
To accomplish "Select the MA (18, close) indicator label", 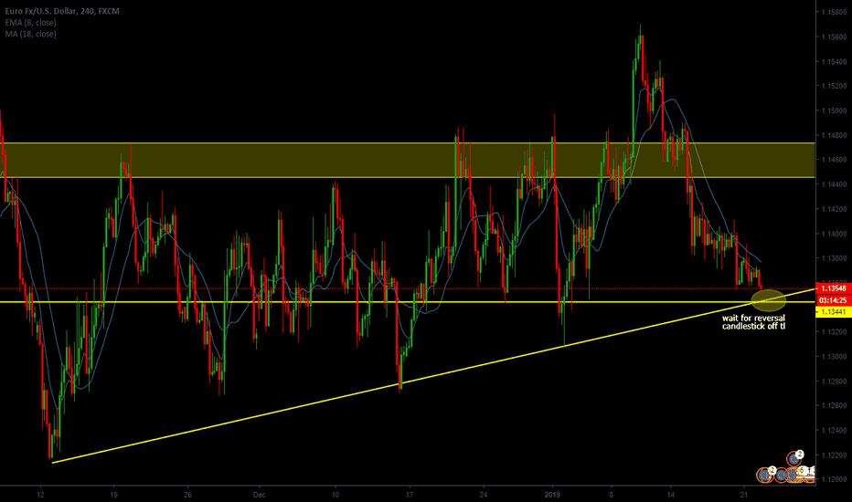I will click(x=30, y=34).
